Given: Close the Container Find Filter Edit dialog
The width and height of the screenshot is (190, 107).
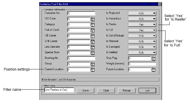Looking at the screenshot, I should pos(160,4).
